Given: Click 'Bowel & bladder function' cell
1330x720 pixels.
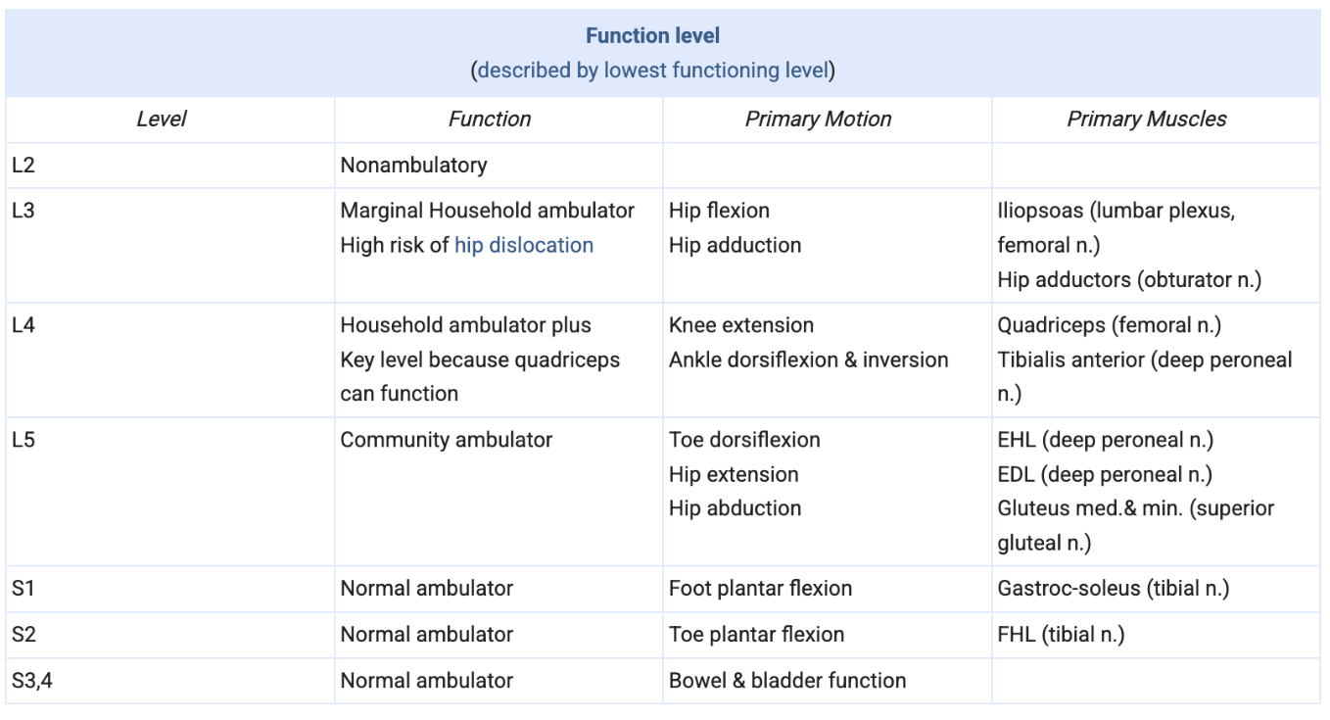Looking at the screenshot, I should [x=786, y=680].
